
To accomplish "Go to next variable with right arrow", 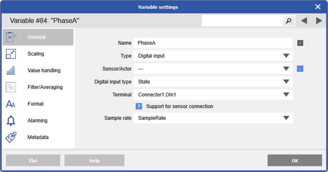I will [319, 21].
